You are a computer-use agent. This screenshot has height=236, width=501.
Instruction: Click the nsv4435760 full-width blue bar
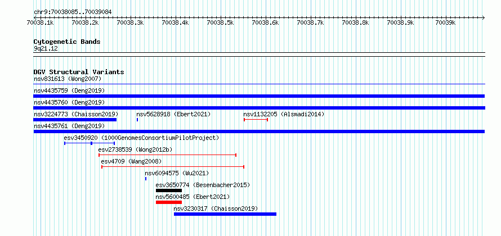[259, 108]
